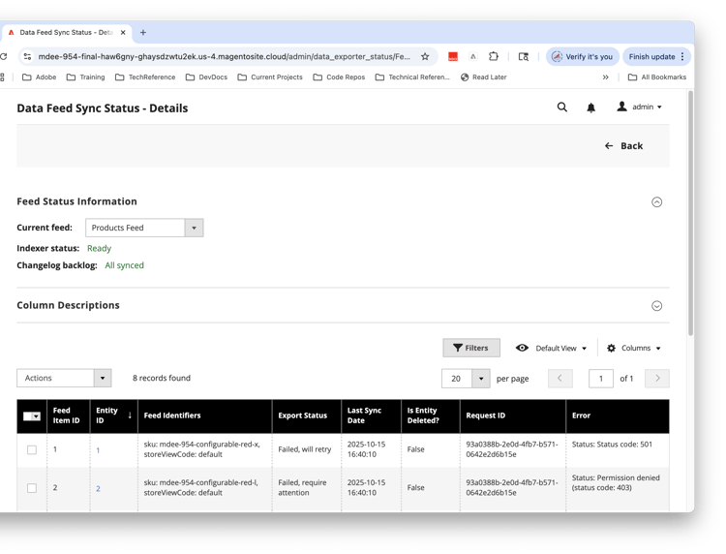Open the browser extensions puzzle icon
This screenshot has width=726, height=554.
(494, 56)
